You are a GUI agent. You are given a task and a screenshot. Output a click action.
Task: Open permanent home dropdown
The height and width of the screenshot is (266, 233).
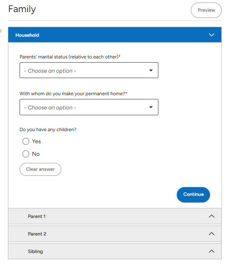pyautogui.click(x=89, y=107)
